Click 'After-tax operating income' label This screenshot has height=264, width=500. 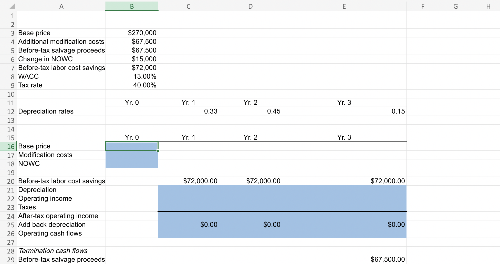(x=58, y=216)
